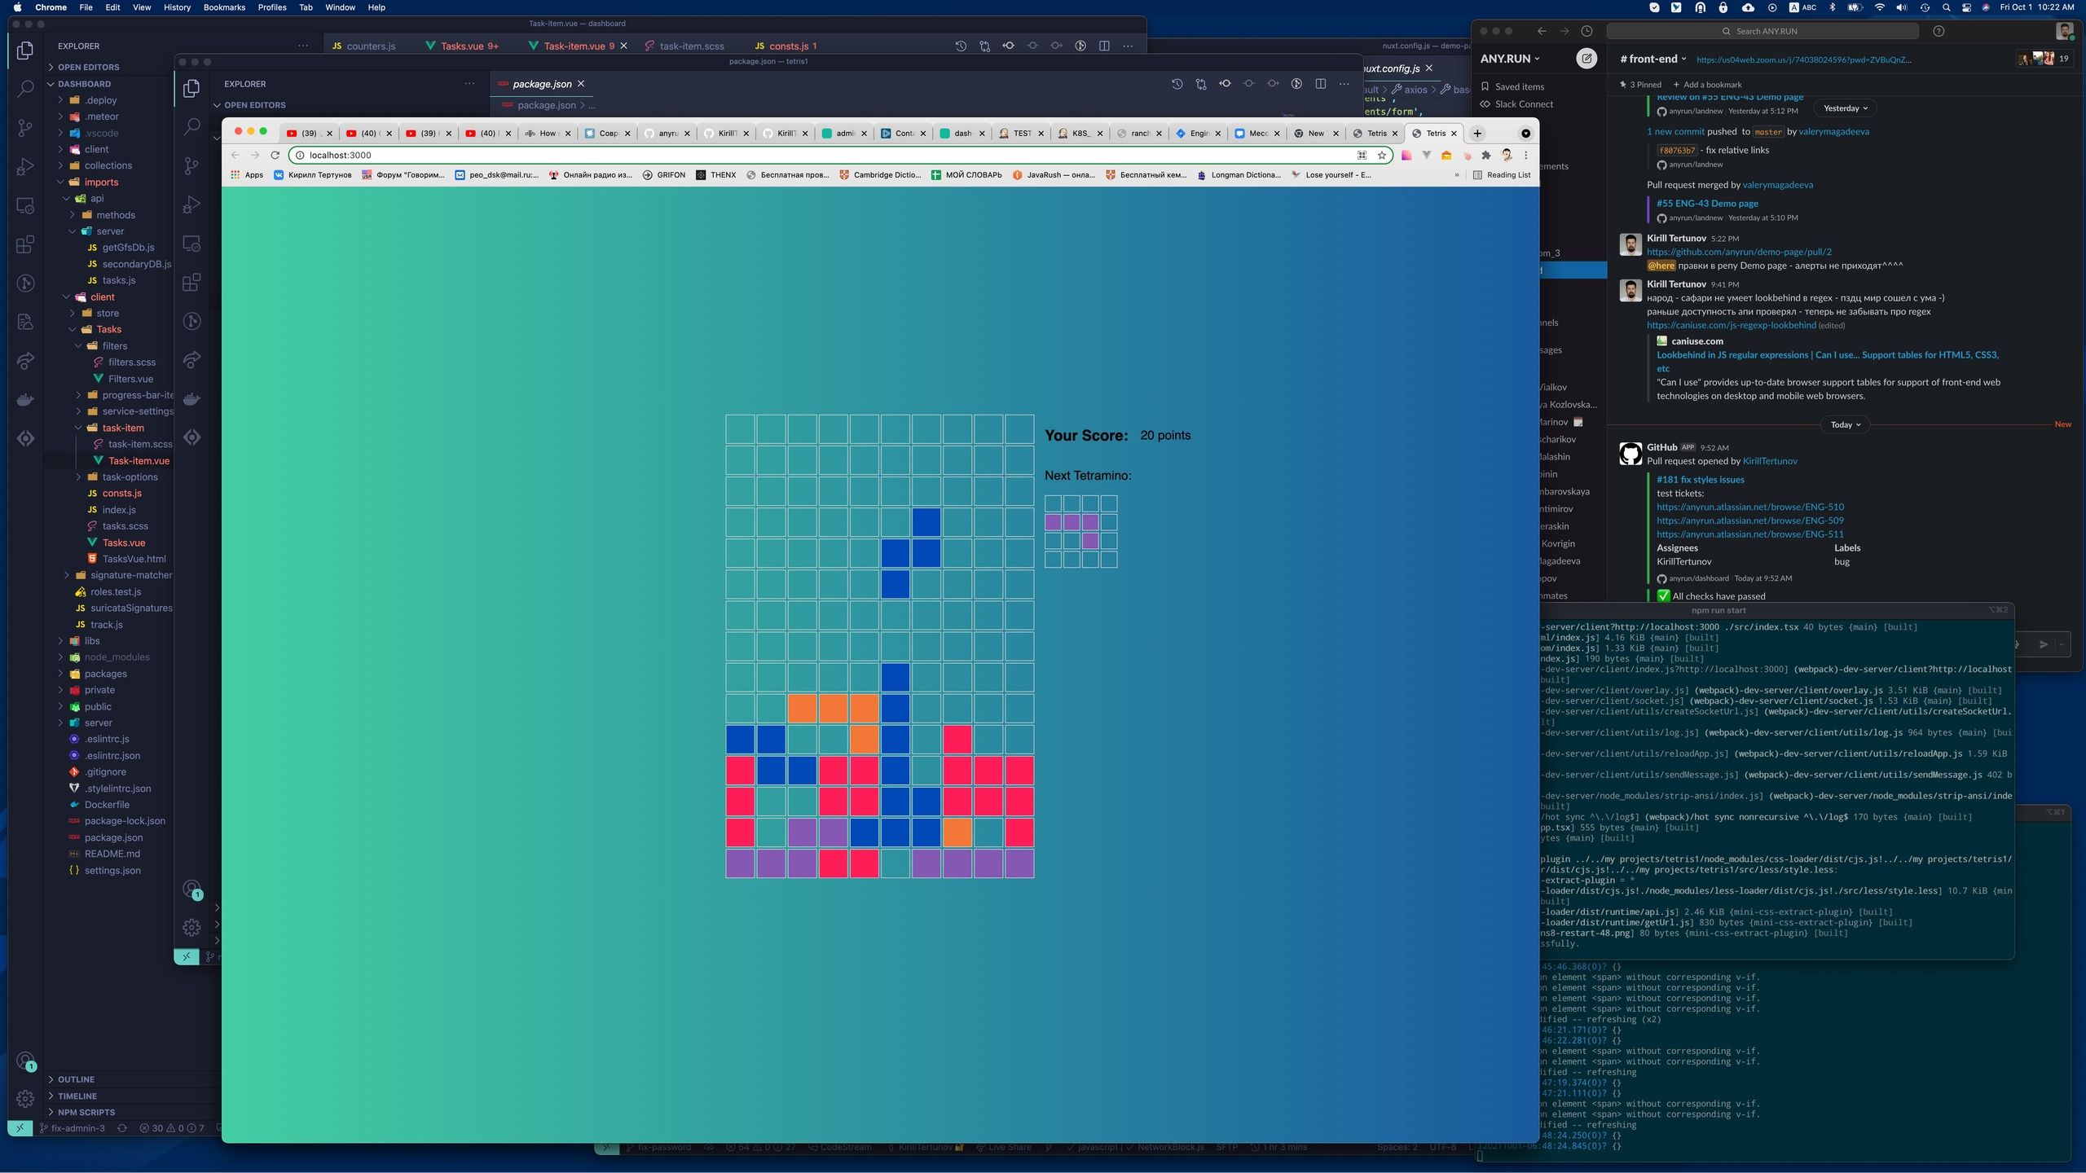Click Wi-Fi icon in macOS menu bar

pos(1880,7)
